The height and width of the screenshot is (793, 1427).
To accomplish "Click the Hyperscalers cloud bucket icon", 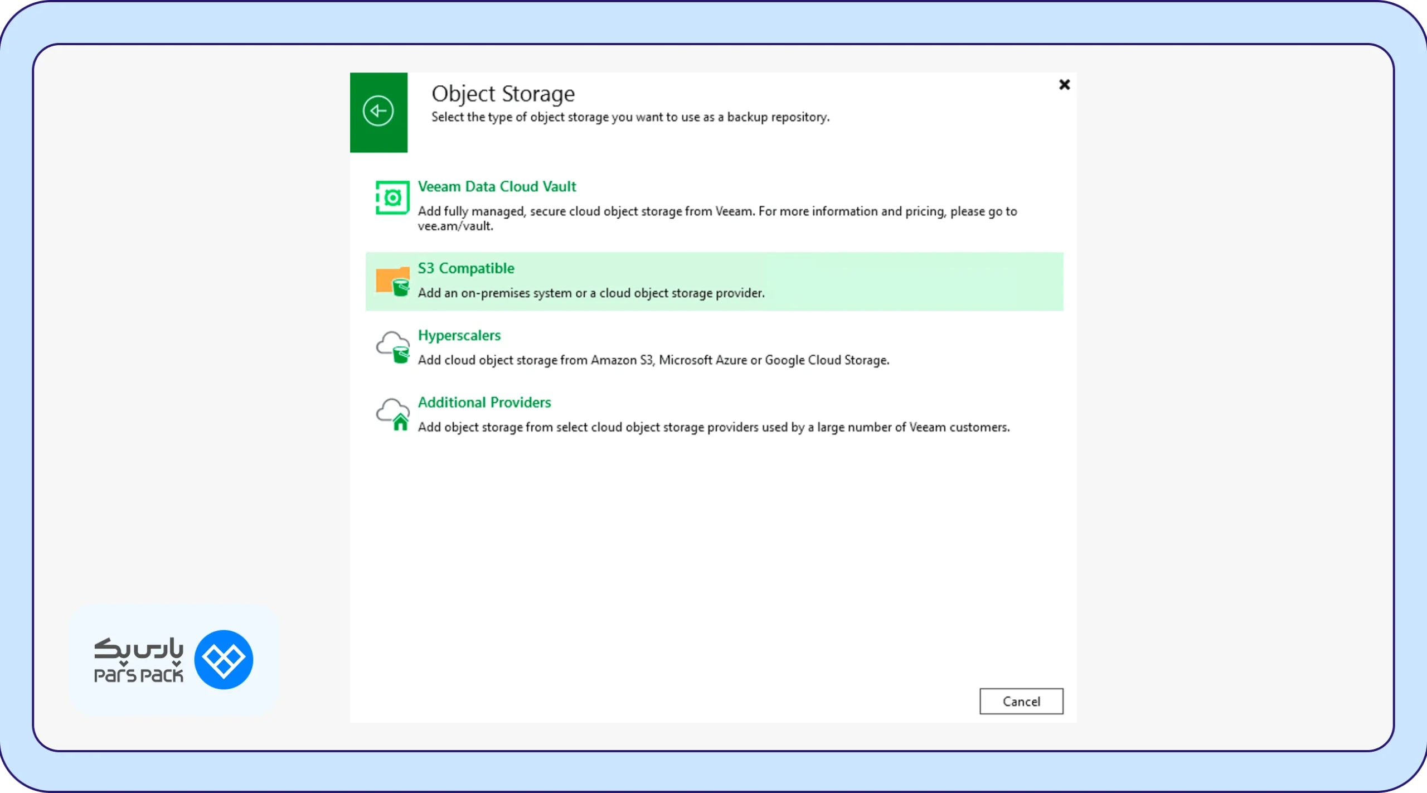I will (392, 347).
